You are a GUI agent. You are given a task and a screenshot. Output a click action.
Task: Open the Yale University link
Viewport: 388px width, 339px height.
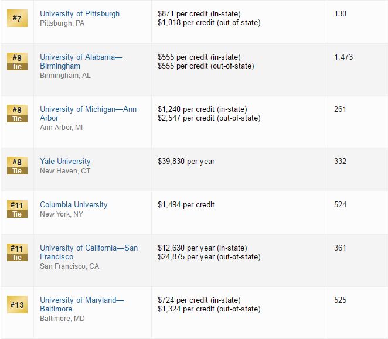pyautogui.click(x=65, y=161)
